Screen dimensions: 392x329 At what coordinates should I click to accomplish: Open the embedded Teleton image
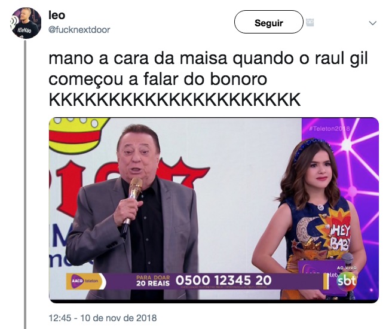214,210
